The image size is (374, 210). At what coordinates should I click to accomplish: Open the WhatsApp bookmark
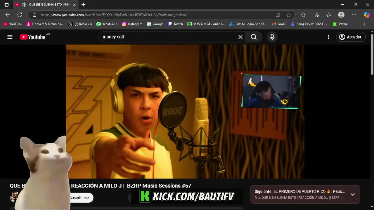click(107, 24)
